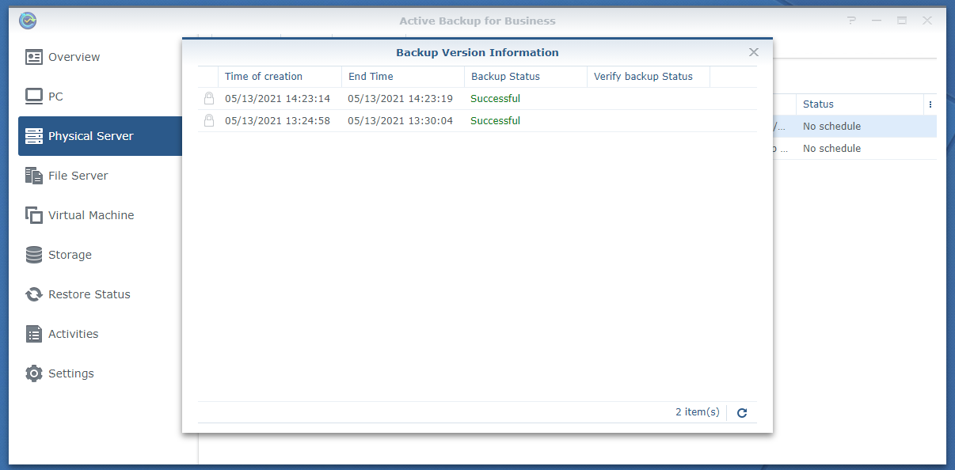Viewport: 955px width, 470px height.
Task: Close the Backup Version Information dialog
Action: (x=754, y=52)
